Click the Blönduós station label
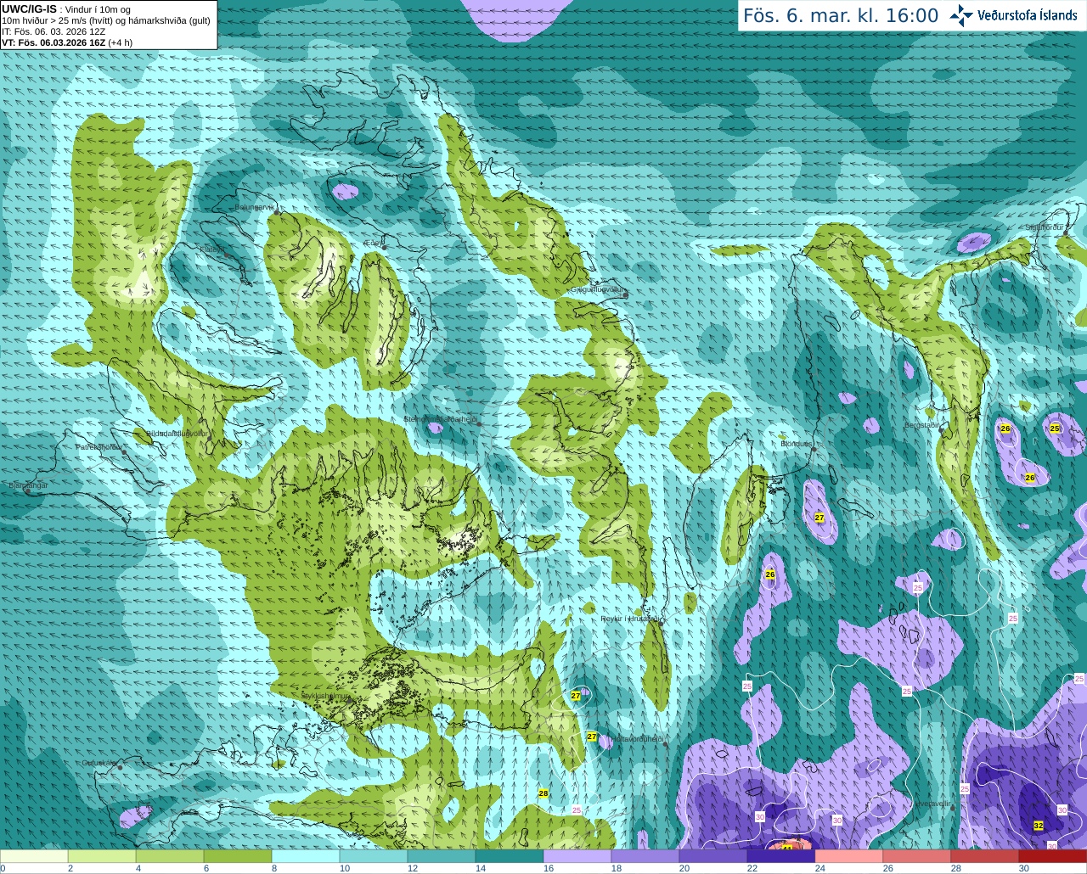 [x=797, y=444]
